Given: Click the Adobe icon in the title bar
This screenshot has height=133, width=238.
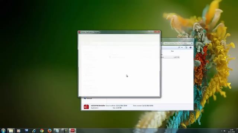Looking at the screenshot, I should (x=79, y=32).
